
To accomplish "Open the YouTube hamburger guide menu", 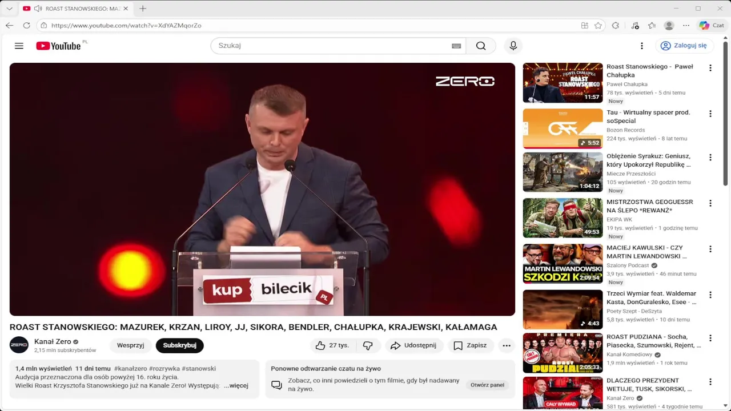I will click(x=19, y=46).
